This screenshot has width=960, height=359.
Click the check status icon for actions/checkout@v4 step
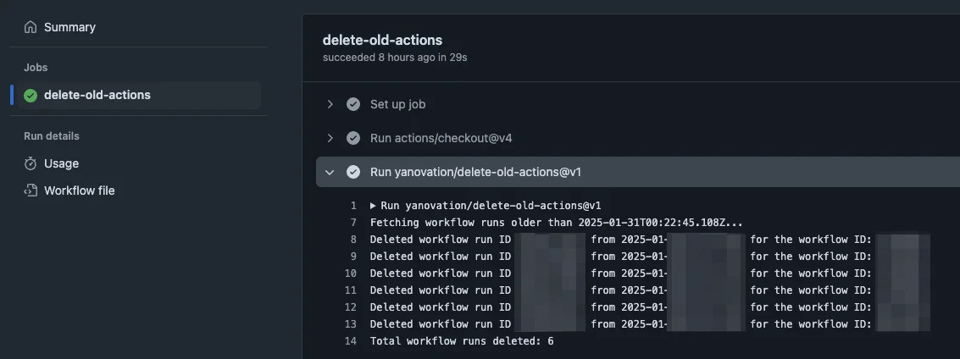click(x=353, y=138)
